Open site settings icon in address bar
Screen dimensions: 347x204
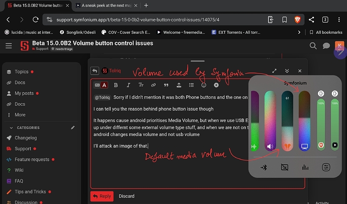tap(50, 20)
